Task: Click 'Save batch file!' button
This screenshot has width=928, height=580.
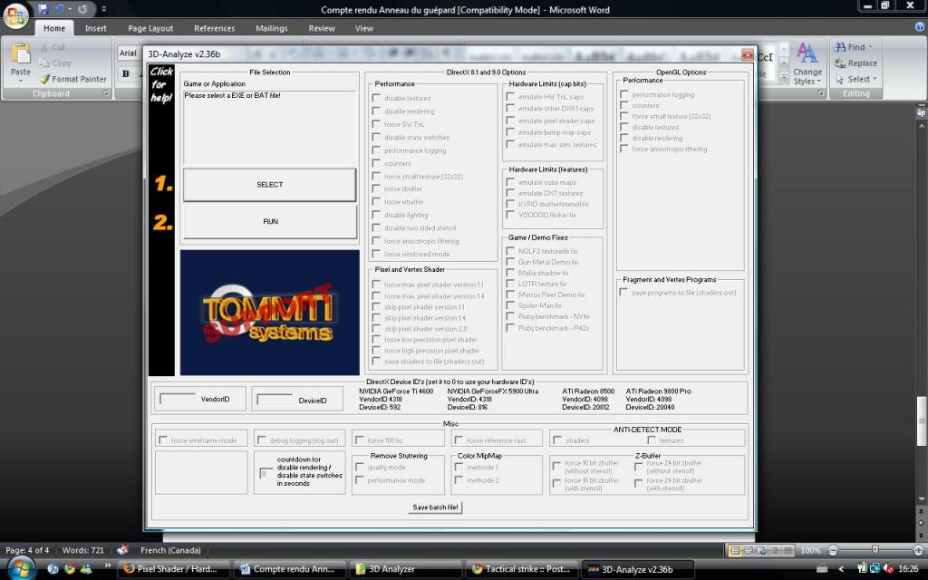Action: (436, 507)
